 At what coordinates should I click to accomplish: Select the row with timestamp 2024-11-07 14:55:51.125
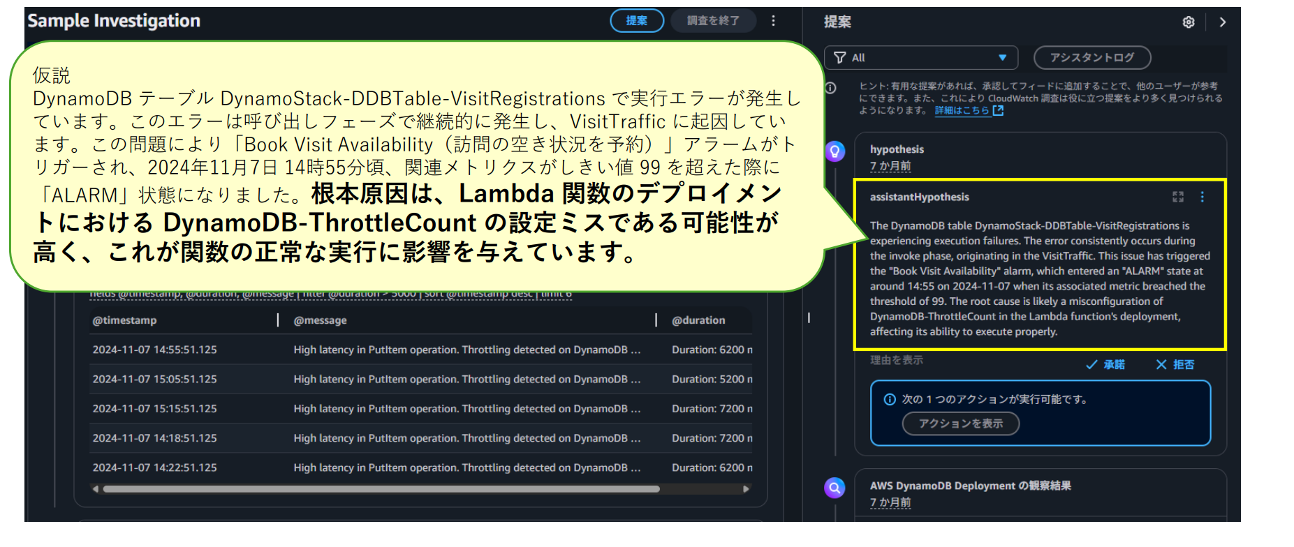tap(421, 350)
